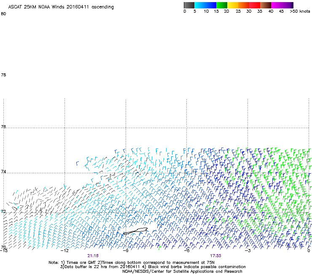Pick the yellow 20-25 knots color bar segment
The width and height of the screenshot is (312, 274).
(x=232, y=5)
